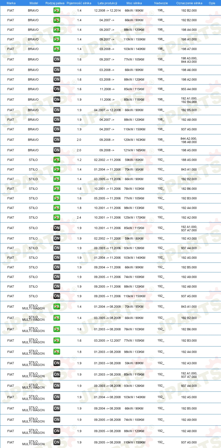The image size is (221, 448).
Task: Click the diesel ON icon for Bravo 2.0 121kW/165KM
Action: (57, 150)
